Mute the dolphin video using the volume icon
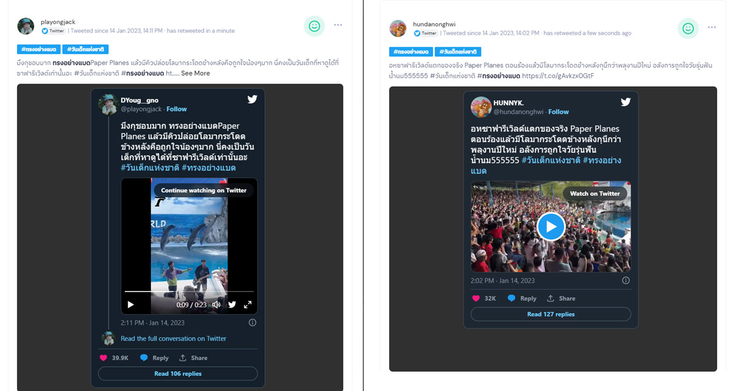The image size is (736, 391). [x=216, y=305]
